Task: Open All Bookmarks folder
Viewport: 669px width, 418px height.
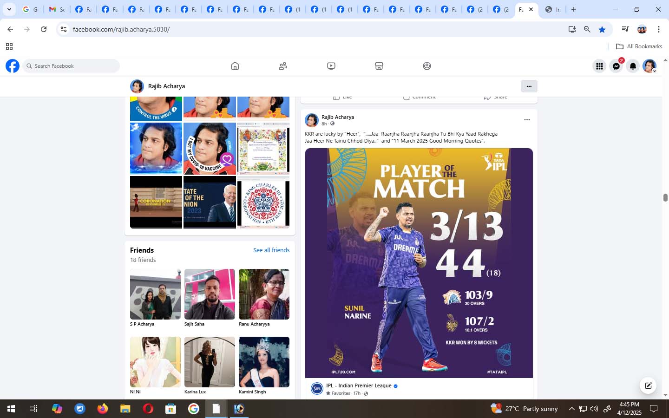Action: click(639, 46)
